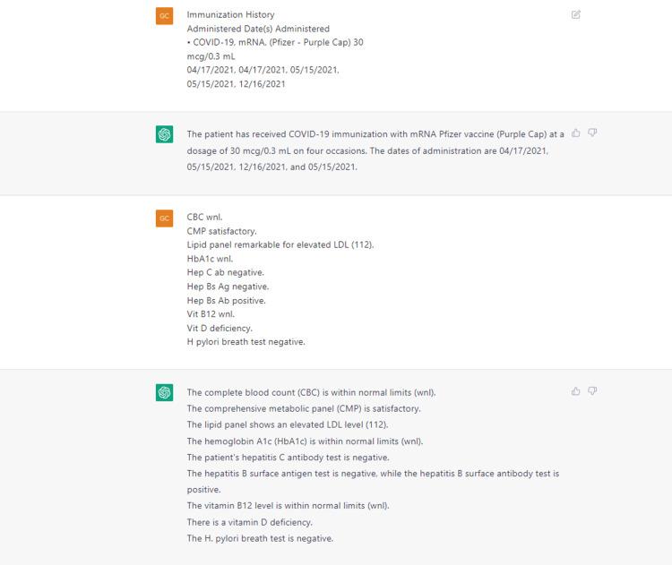672x565 pixels.
Task: Dislike the lab results summary response
Action: coord(592,391)
